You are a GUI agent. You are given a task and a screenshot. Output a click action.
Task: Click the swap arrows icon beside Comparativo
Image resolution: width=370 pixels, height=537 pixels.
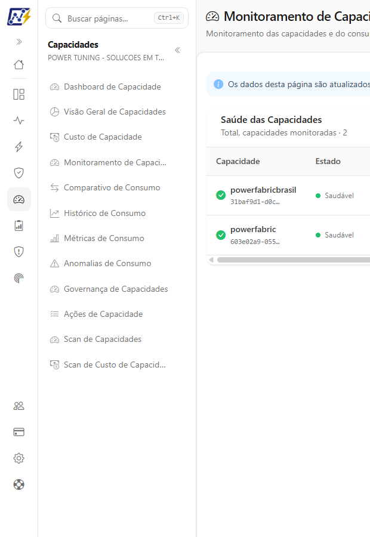54,188
